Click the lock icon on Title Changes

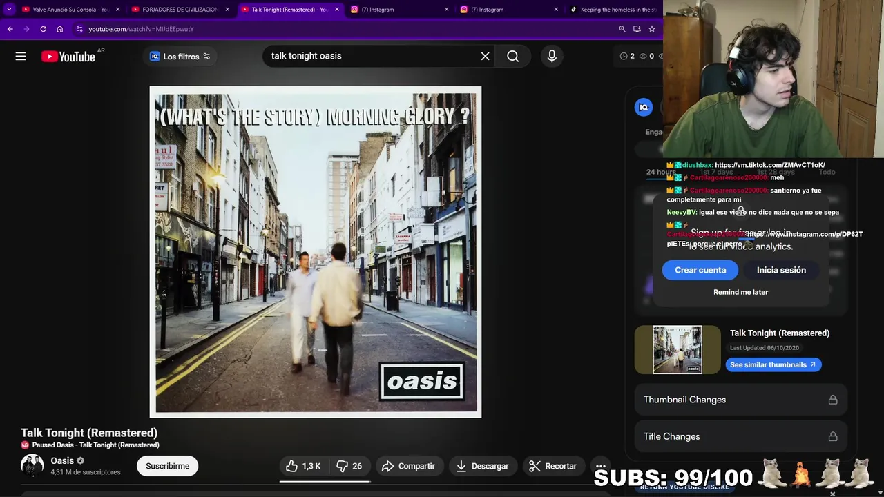coord(833,436)
